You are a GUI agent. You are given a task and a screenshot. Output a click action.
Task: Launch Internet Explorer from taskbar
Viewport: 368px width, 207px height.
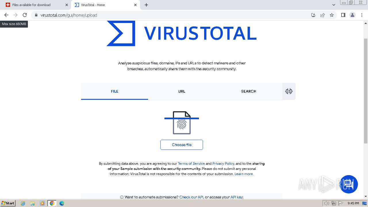click(x=23, y=203)
